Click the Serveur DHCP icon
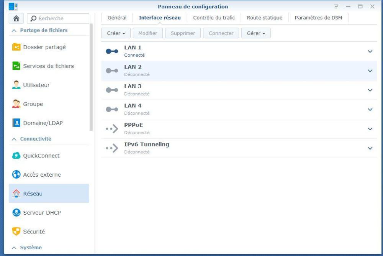Image resolution: width=383 pixels, height=256 pixels. (16, 213)
